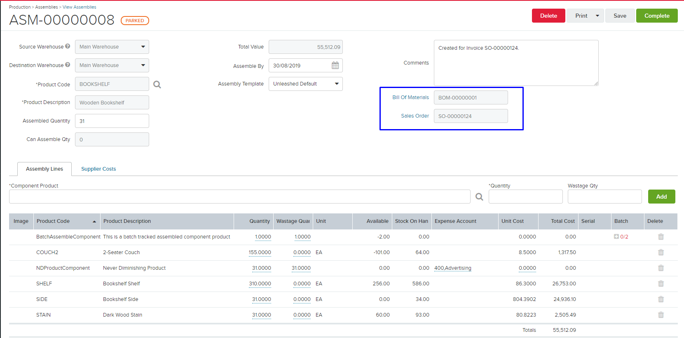Click the Product Description column header

click(x=167, y=221)
